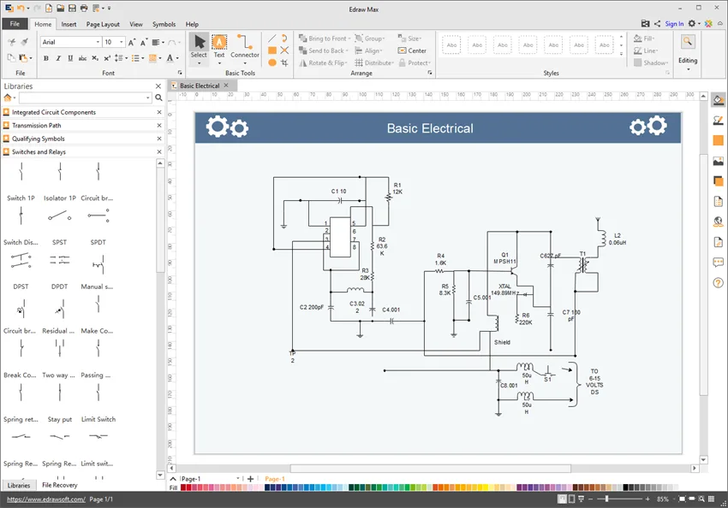Toggle Underline formatting

tap(70, 58)
